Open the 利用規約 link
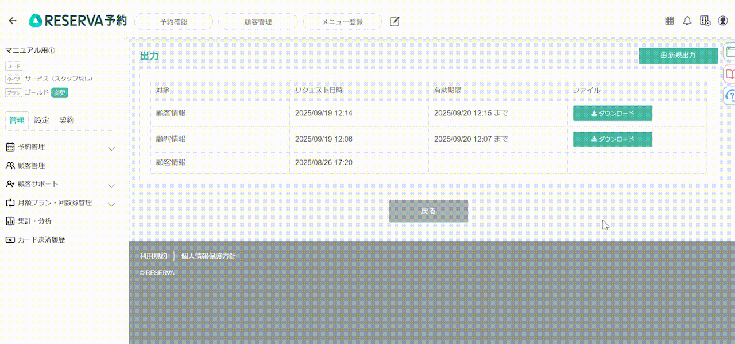The image size is (735, 344). (x=153, y=256)
